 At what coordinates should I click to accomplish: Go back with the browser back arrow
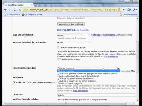pos(5,10)
